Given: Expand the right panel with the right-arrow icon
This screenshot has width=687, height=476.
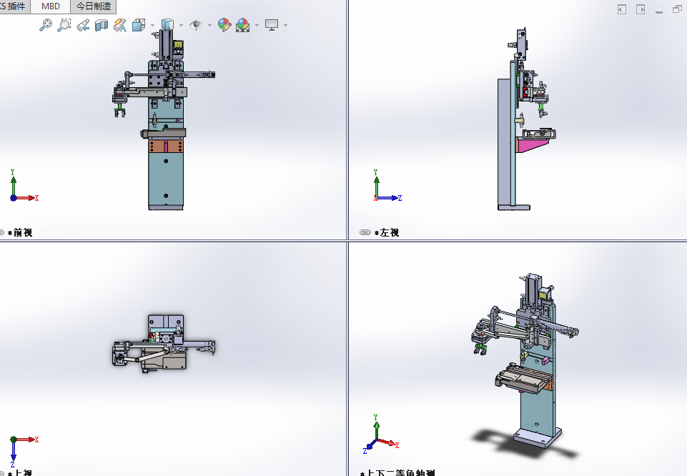Looking at the screenshot, I should point(641,9).
